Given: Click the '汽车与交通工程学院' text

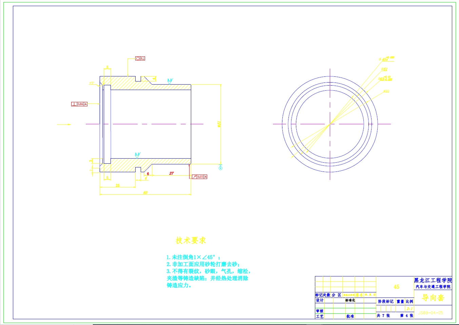Looking at the screenshot, I should point(433,287).
